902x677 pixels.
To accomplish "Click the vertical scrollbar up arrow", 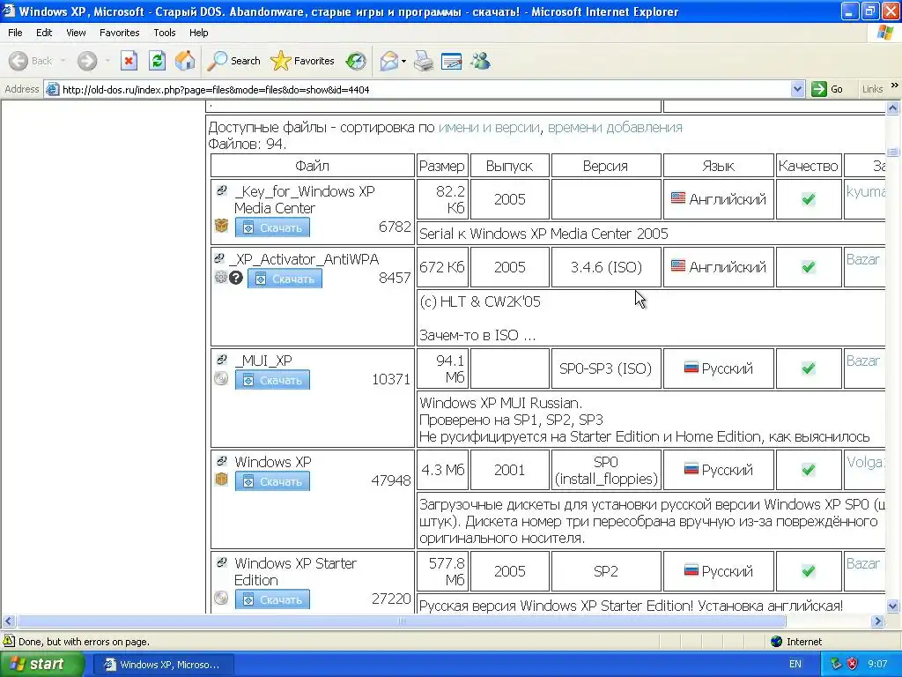I will point(893,108).
